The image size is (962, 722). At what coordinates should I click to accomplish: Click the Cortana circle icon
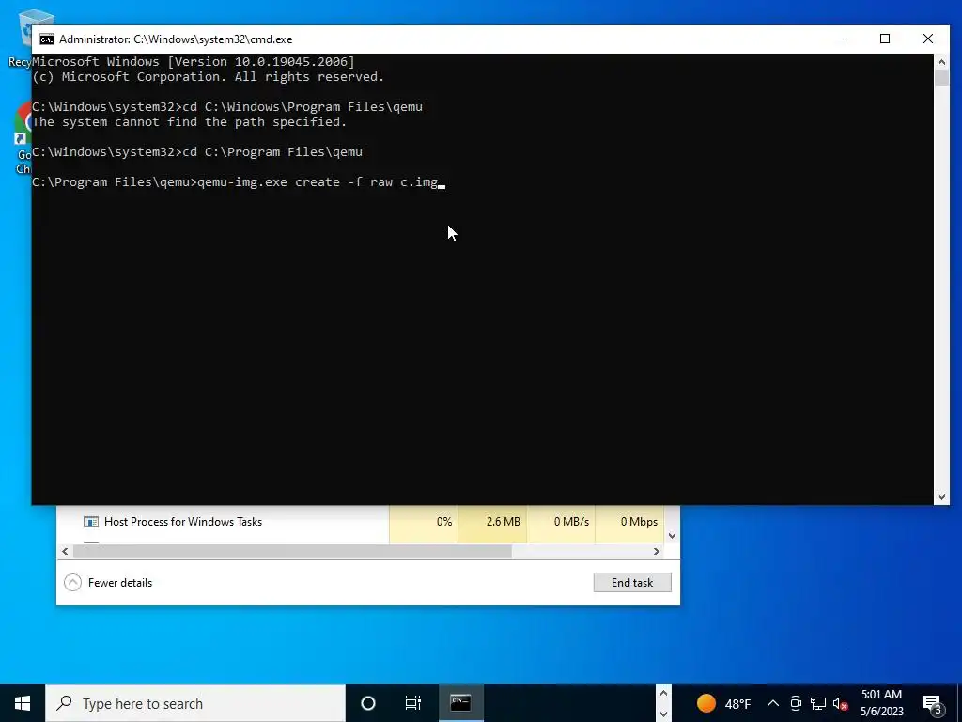(368, 703)
